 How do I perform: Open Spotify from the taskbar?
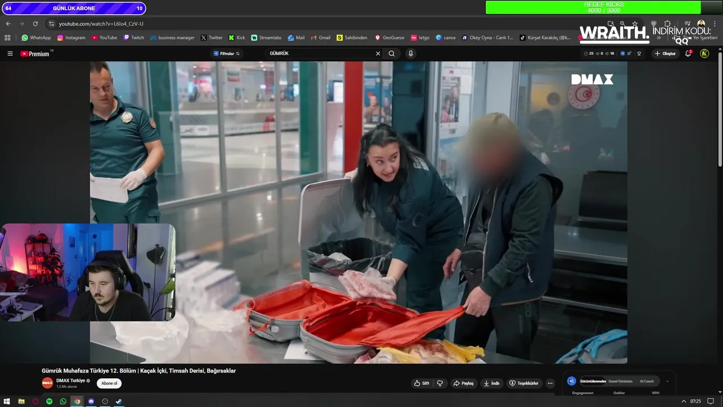(49, 401)
